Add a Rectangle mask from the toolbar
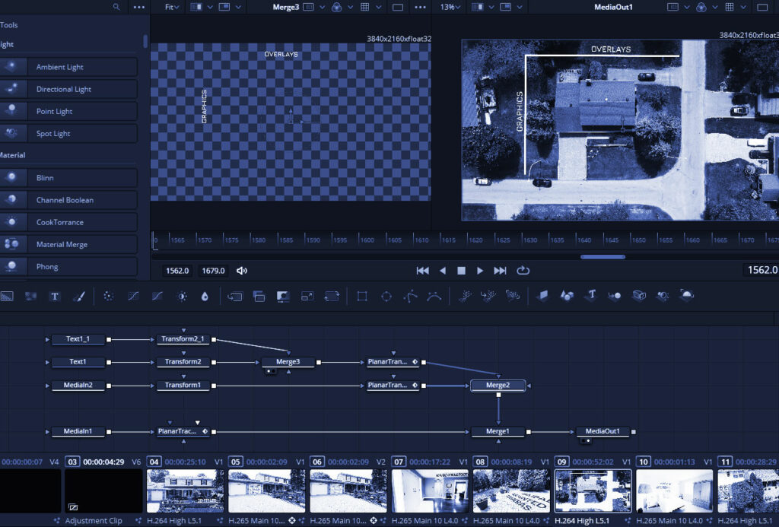The height and width of the screenshot is (527, 779). (x=362, y=297)
